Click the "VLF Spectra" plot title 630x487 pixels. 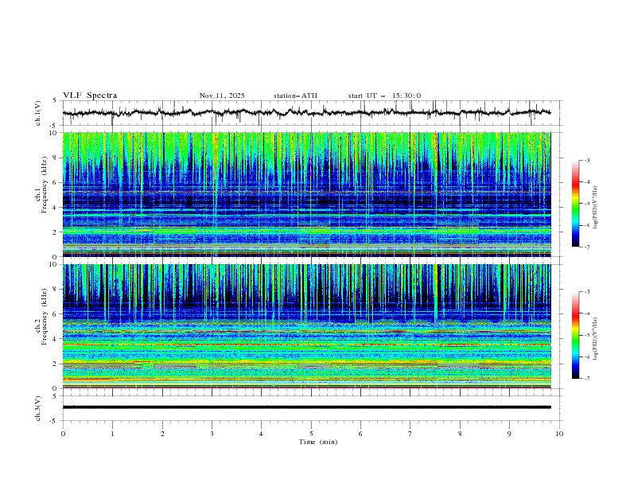coord(90,95)
